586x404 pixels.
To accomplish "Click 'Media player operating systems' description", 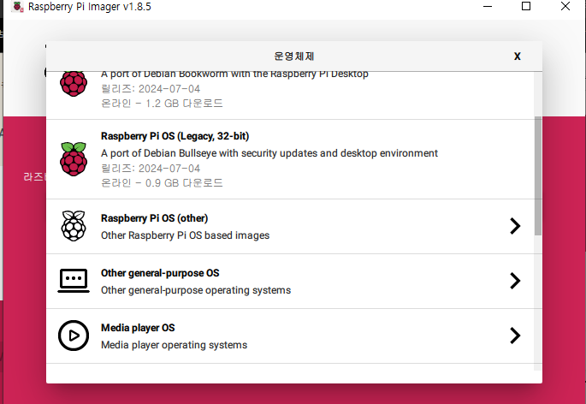I will (175, 345).
